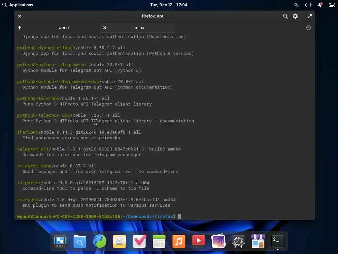Open the notifications bell indicator
338x254 pixels.
pos(320,5)
